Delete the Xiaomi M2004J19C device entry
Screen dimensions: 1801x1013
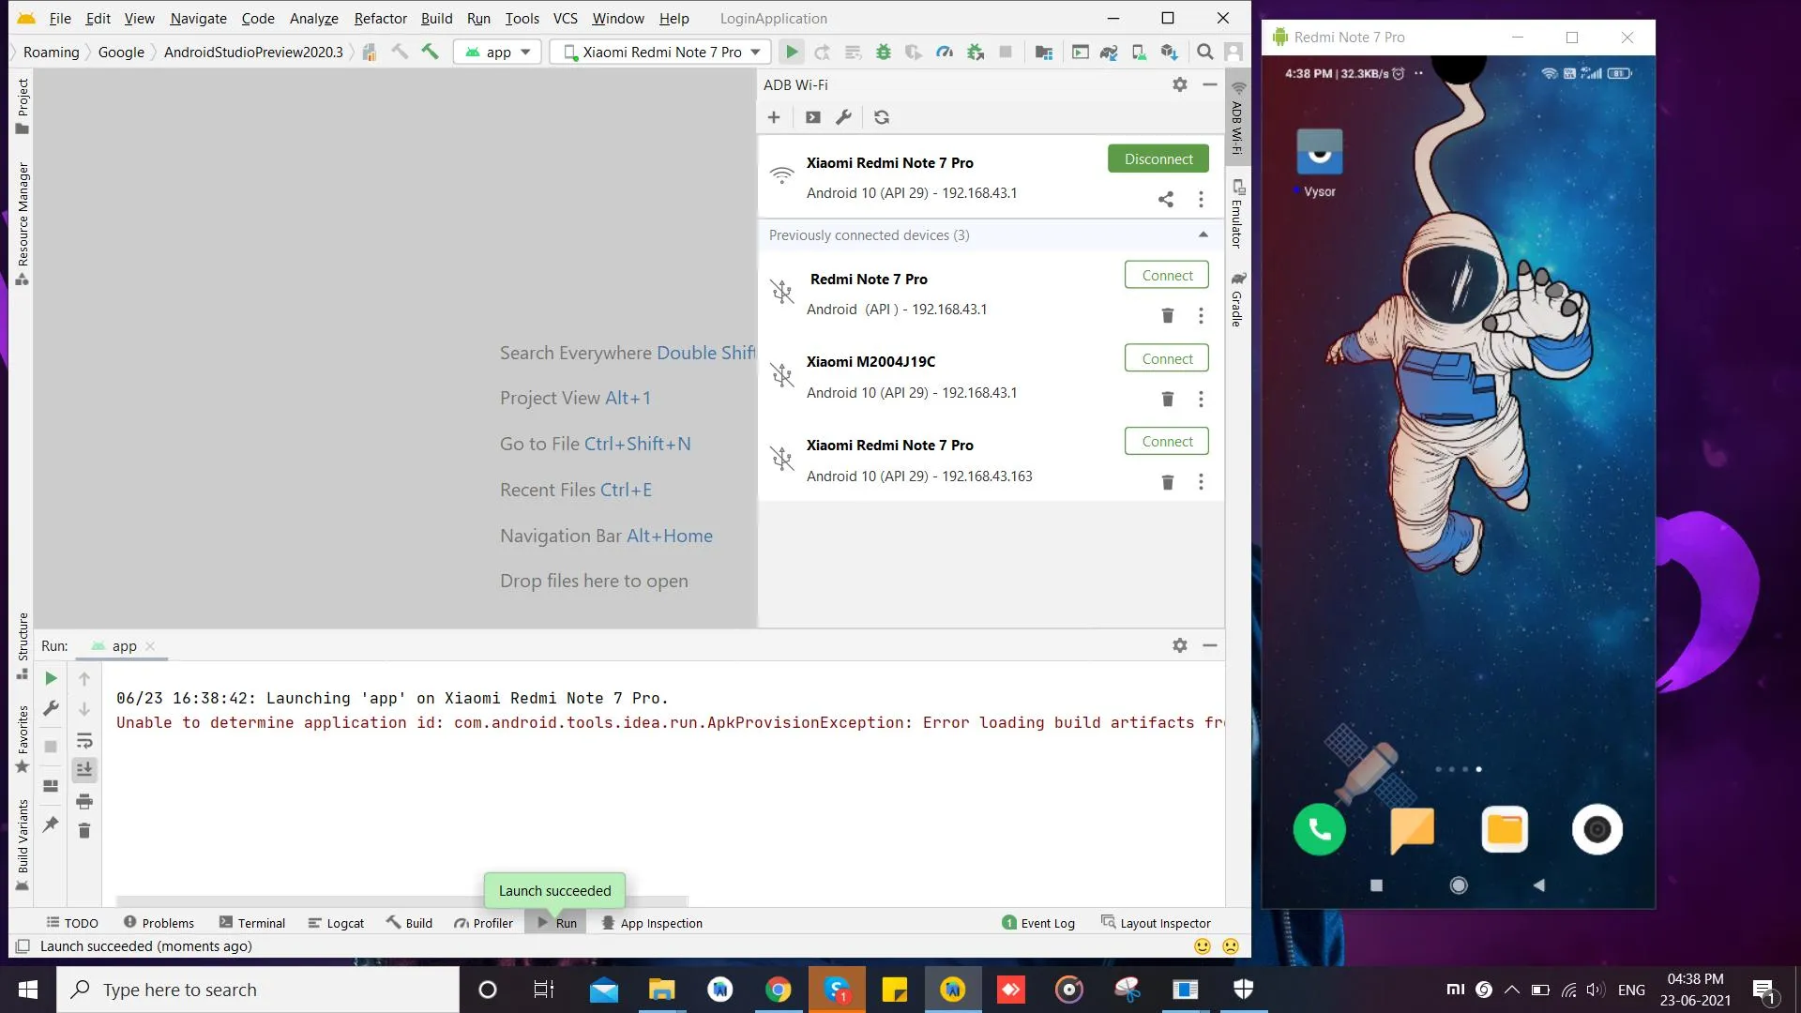point(1168,399)
